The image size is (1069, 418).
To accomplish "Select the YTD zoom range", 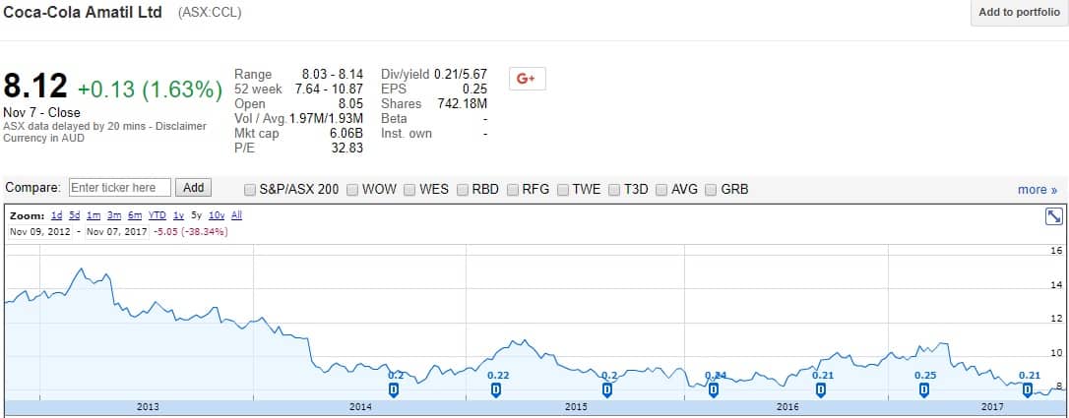I will coord(156,214).
